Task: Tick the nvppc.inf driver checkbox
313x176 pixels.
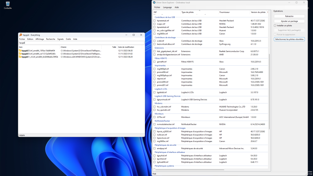Action: click(x=154, y=24)
